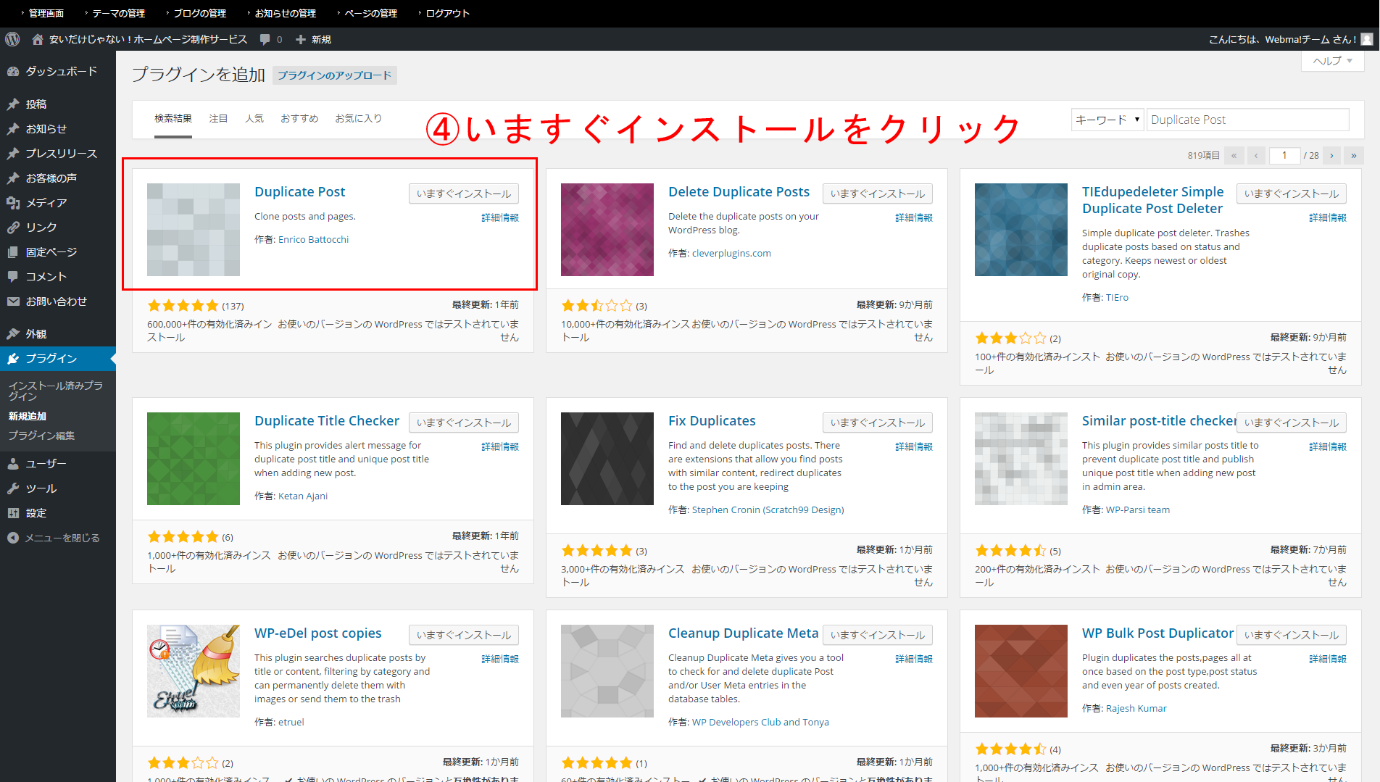
Task: Click the 固定ページ icon
Action: pyautogui.click(x=13, y=252)
